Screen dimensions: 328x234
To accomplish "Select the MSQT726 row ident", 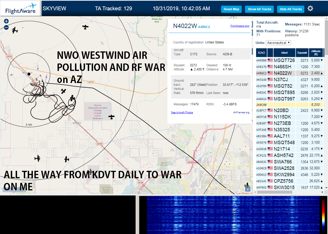I will pyautogui.click(x=284, y=60).
